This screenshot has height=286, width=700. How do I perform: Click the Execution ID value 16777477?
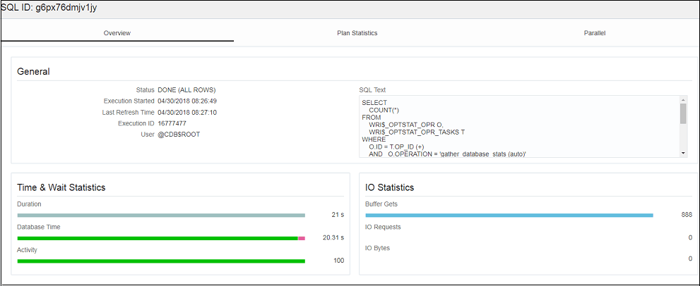click(x=172, y=123)
